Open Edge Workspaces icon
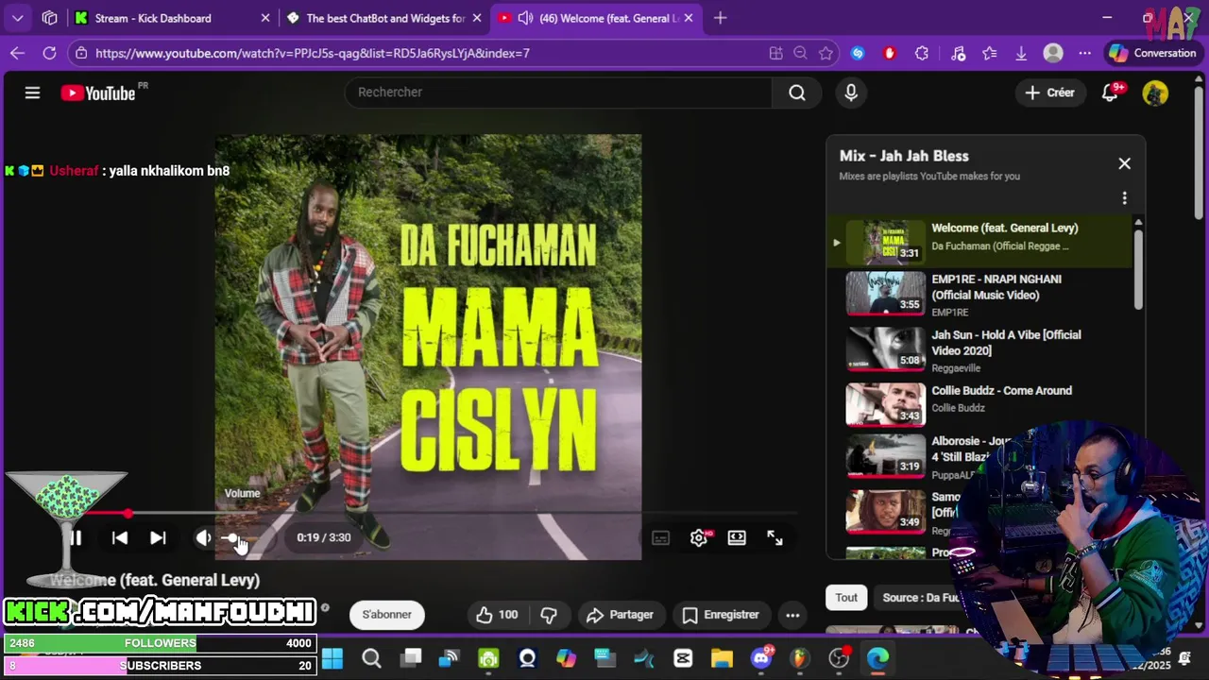 [x=50, y=18]
